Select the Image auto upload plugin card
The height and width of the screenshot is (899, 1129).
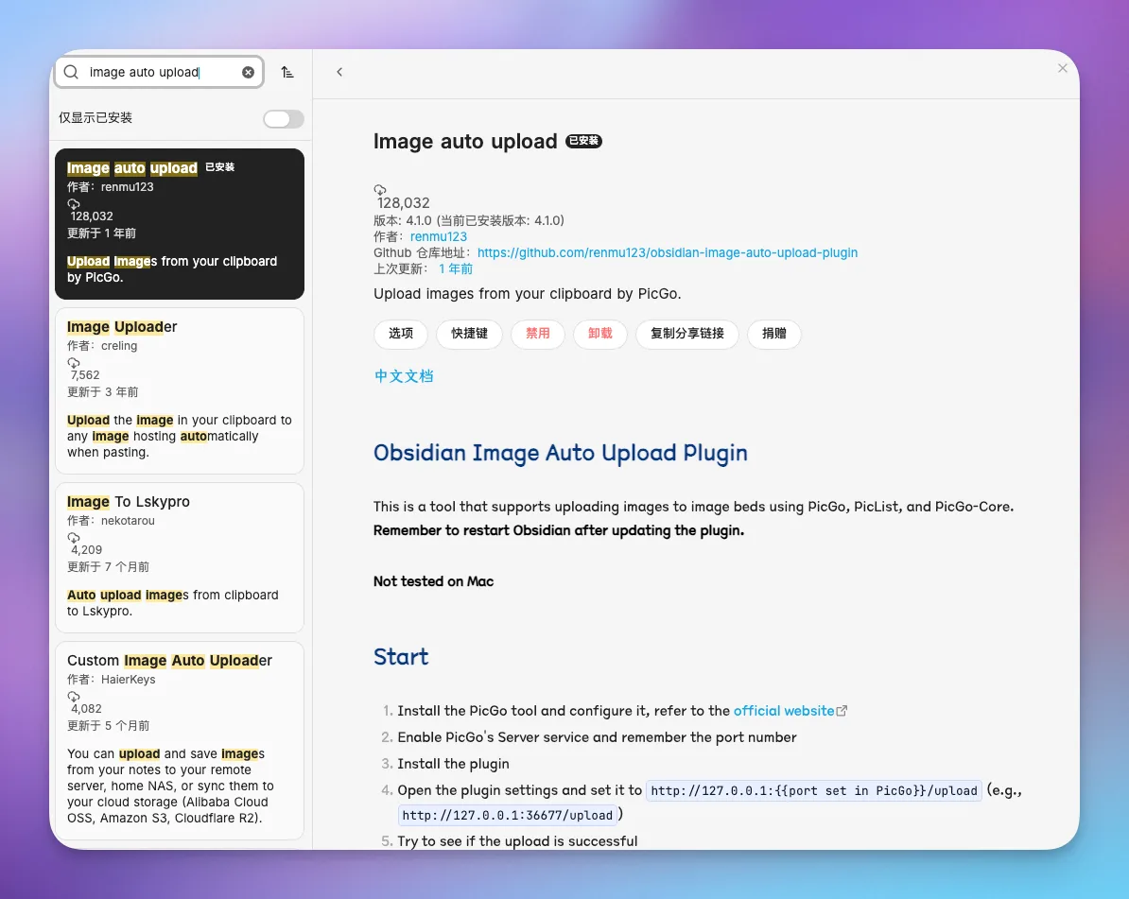click(x=180, y=224)
